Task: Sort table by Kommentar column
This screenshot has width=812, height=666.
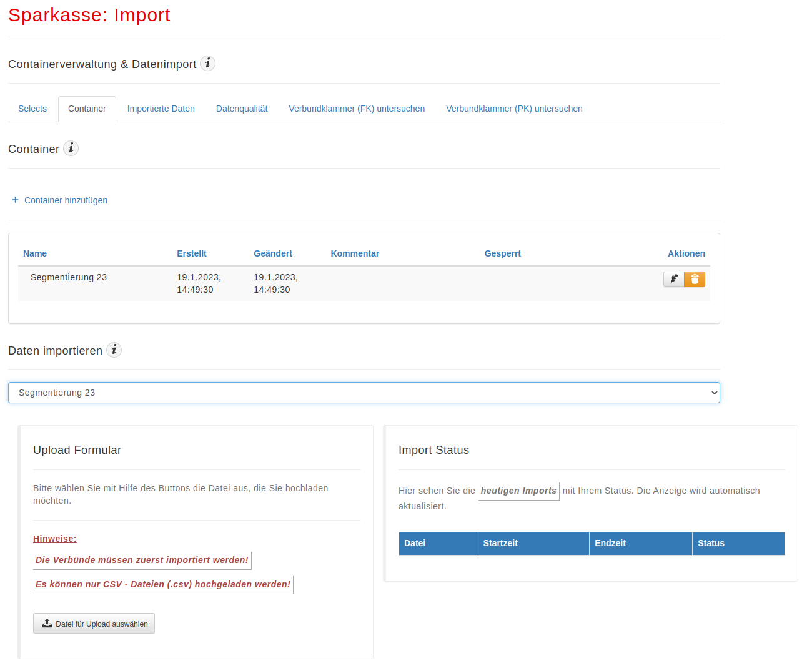Action: pyautogui.click(x=355, y=253)
